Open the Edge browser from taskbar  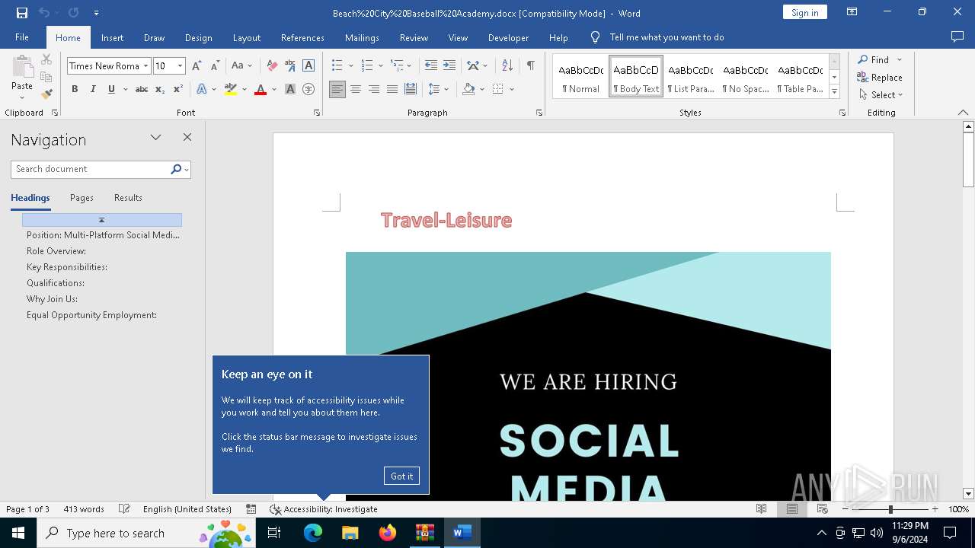point(313,533)
